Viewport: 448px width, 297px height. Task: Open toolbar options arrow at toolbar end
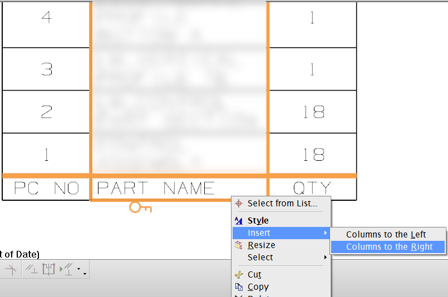(84, 273)
